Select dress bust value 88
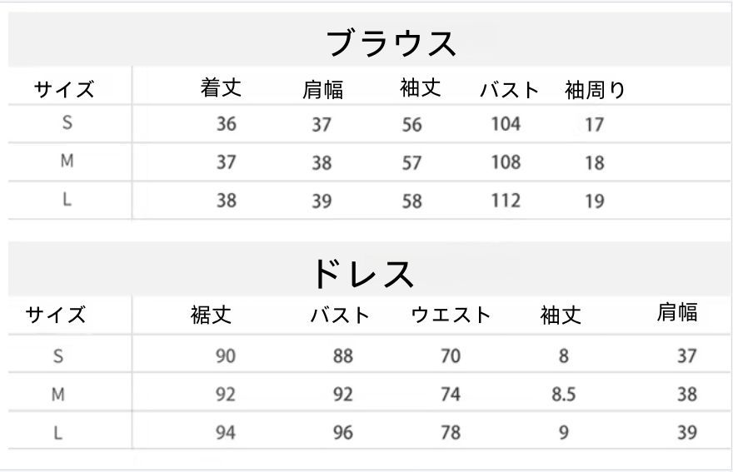 [x=343, y=356]
